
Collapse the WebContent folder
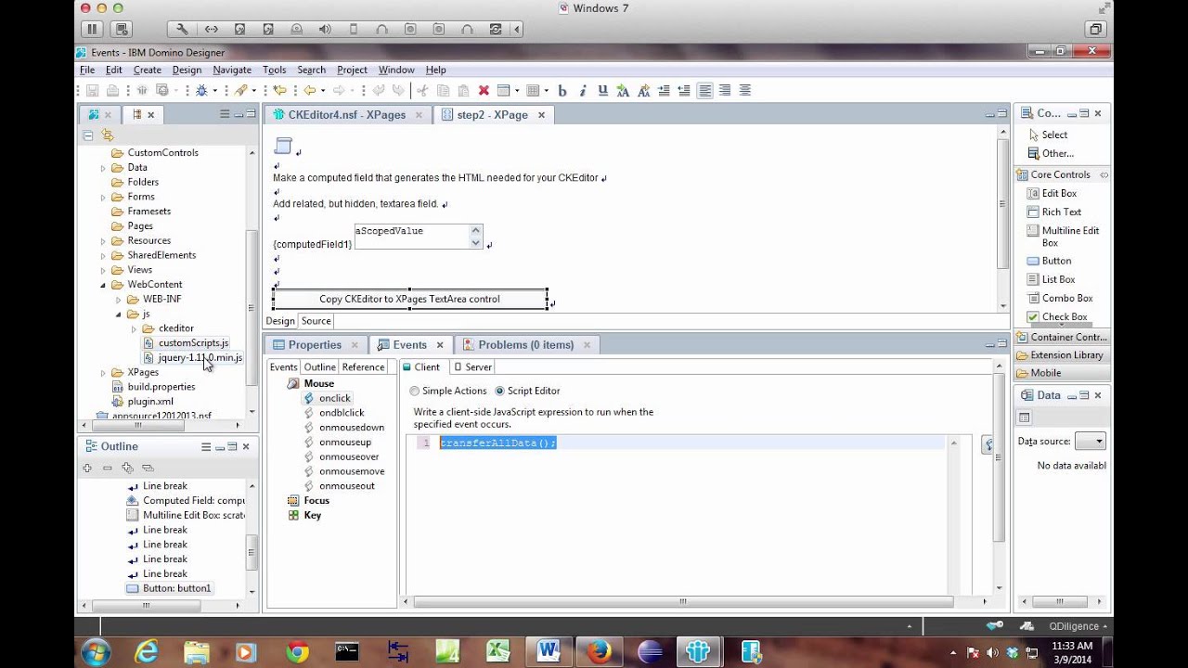pos(103,285)
